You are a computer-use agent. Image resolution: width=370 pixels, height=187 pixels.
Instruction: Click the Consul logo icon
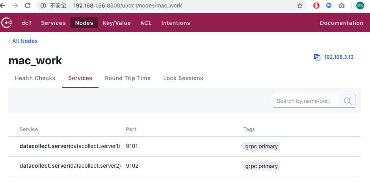7,23
